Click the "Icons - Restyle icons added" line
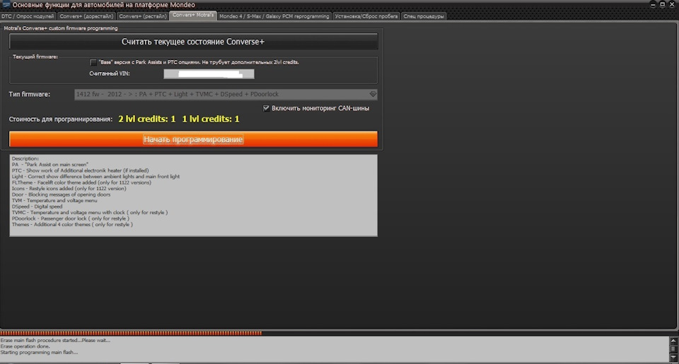Viewport: 679px width, 364px height. [69, 189]
